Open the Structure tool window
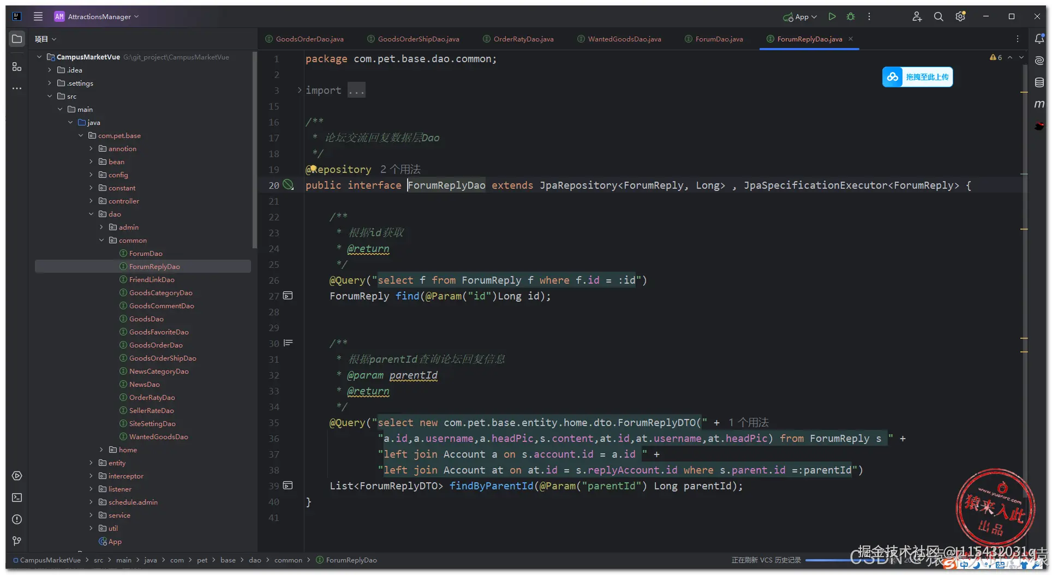1052x575 pixels. (17, 67)
